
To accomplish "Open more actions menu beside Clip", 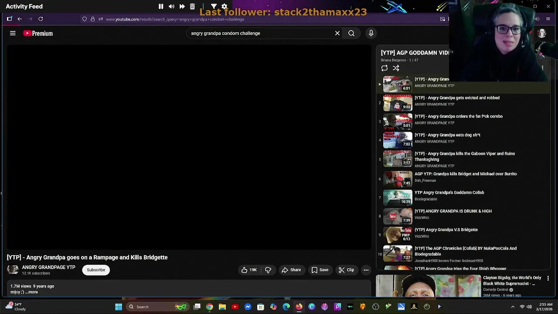I will tap(366, 270).
